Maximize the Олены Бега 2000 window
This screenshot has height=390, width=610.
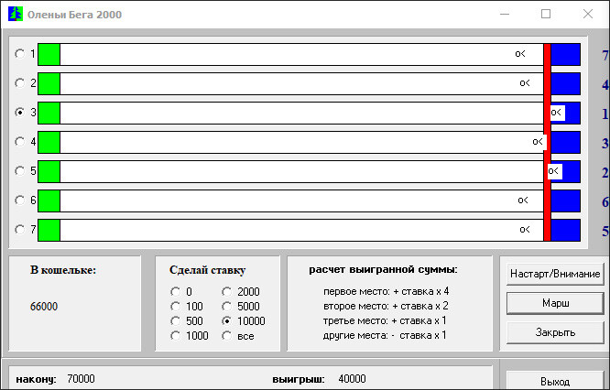546,14
